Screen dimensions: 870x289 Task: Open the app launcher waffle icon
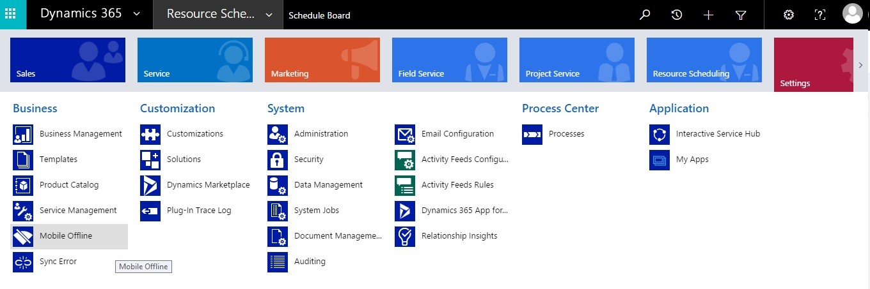(13, 14)
